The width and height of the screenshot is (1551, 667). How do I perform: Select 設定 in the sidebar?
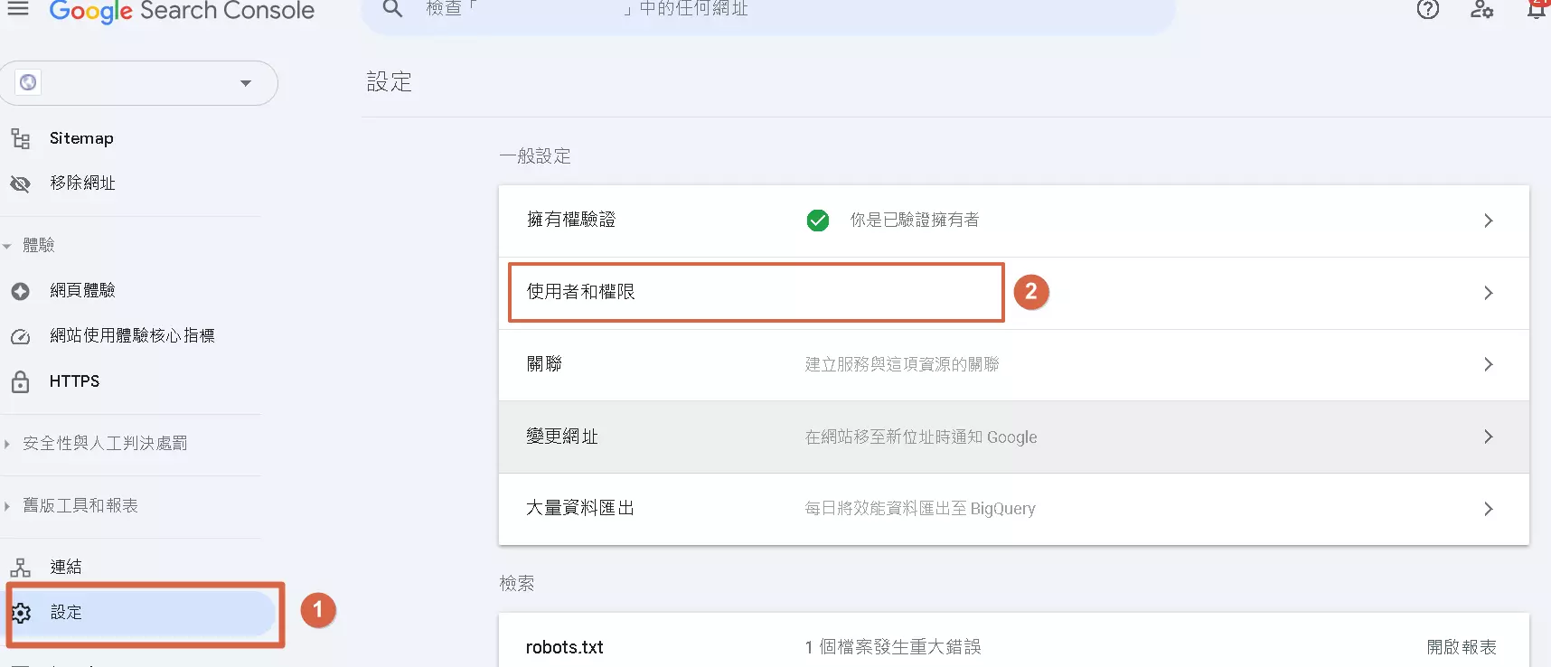66,613
